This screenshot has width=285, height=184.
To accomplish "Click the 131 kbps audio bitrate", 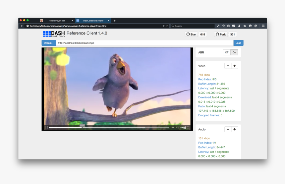I will point(204,138).
